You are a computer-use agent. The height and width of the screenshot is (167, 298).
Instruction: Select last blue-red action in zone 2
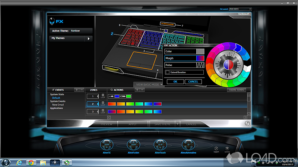coord(157,104)
